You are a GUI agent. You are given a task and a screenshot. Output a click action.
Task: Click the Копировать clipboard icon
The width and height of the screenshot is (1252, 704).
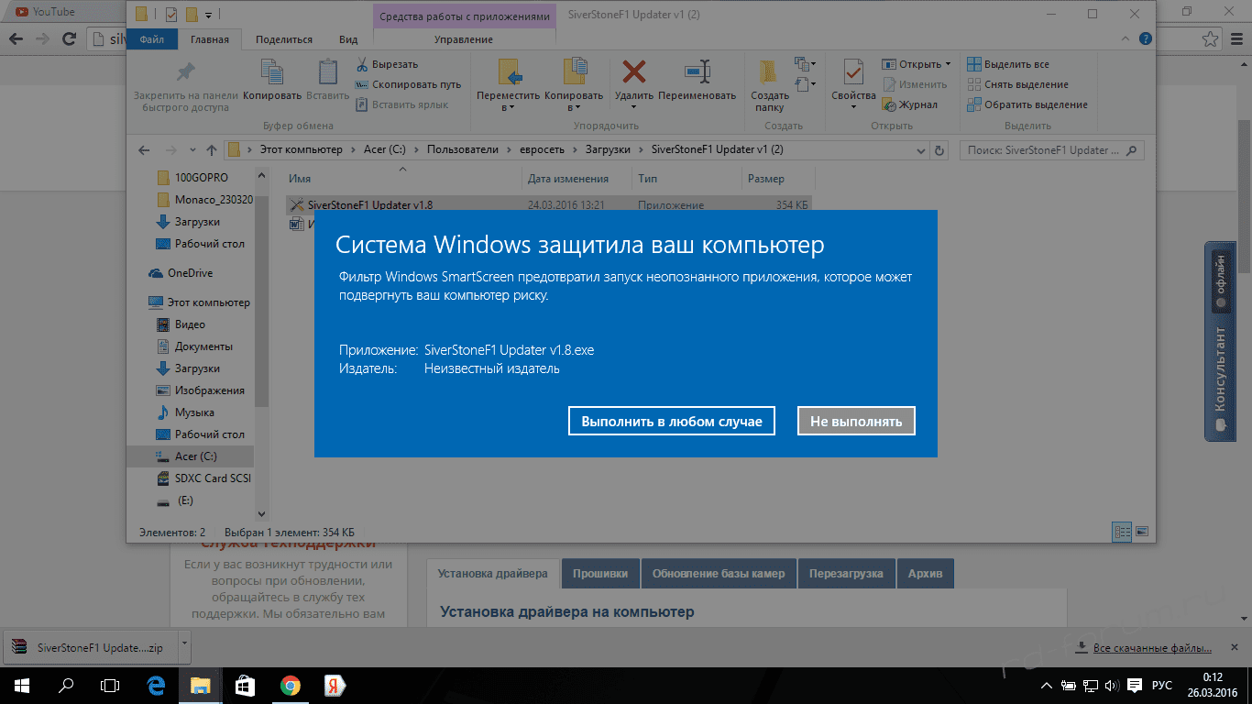272,72
